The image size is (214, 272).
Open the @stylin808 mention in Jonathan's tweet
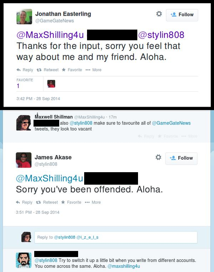pyautogui.click(x=161, y=35)
